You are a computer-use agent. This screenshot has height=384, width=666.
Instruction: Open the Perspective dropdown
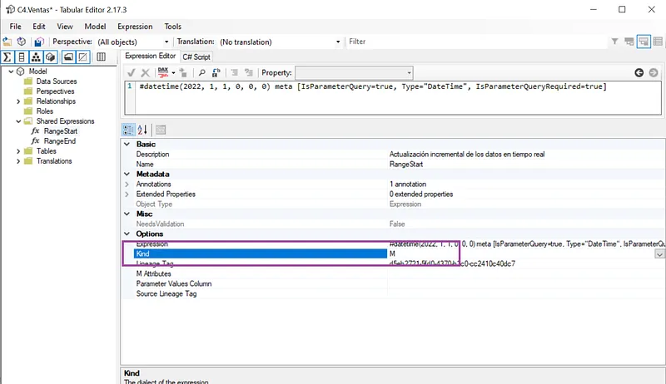166,42
